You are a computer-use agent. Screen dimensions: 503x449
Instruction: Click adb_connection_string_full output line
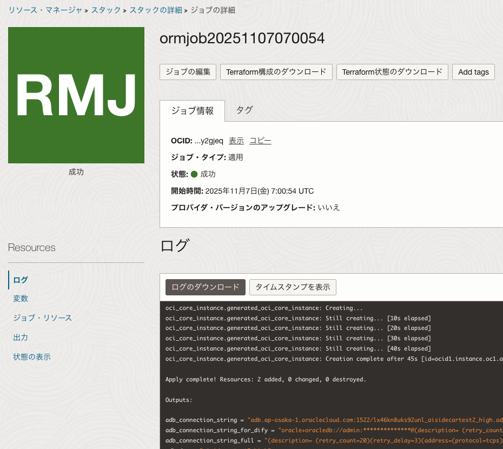point(334,440)
